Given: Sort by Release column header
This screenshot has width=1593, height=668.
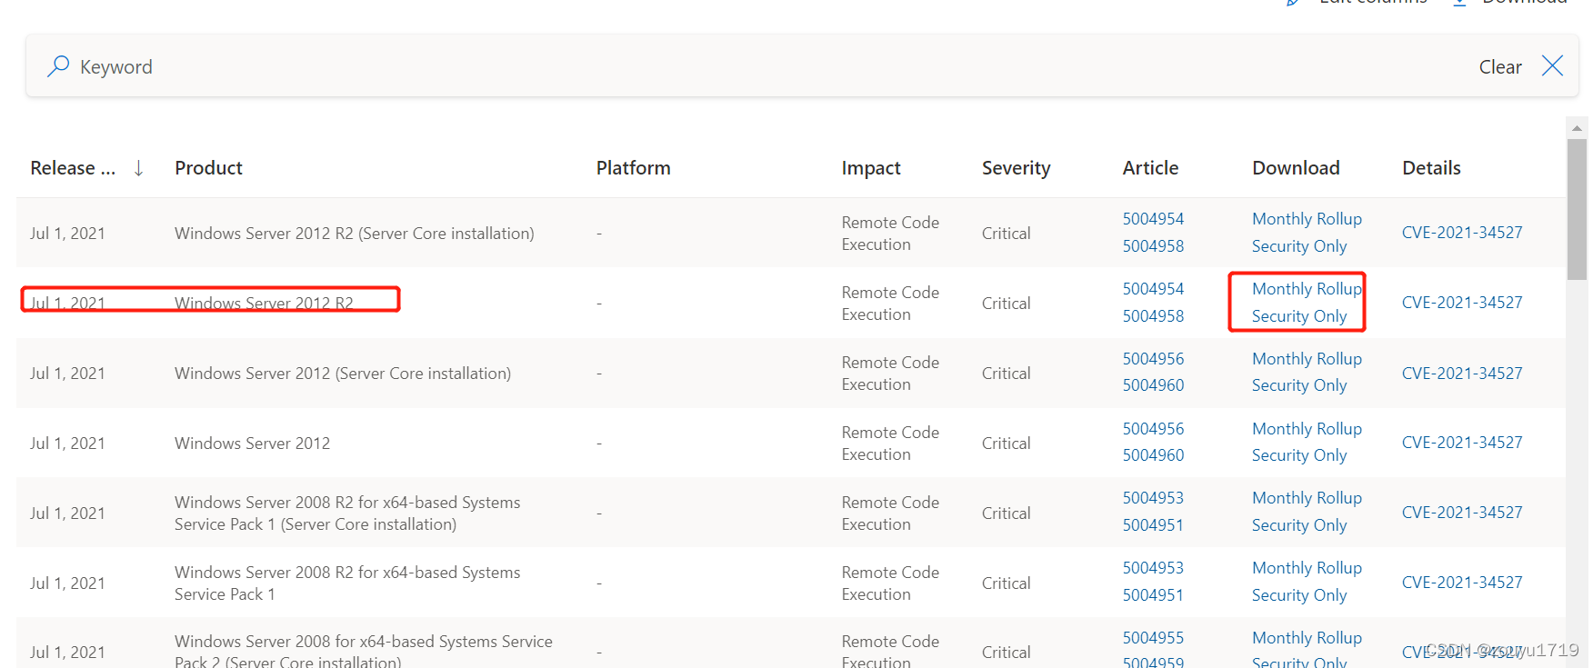Looking at the screenshot, I should click(73, 168).
